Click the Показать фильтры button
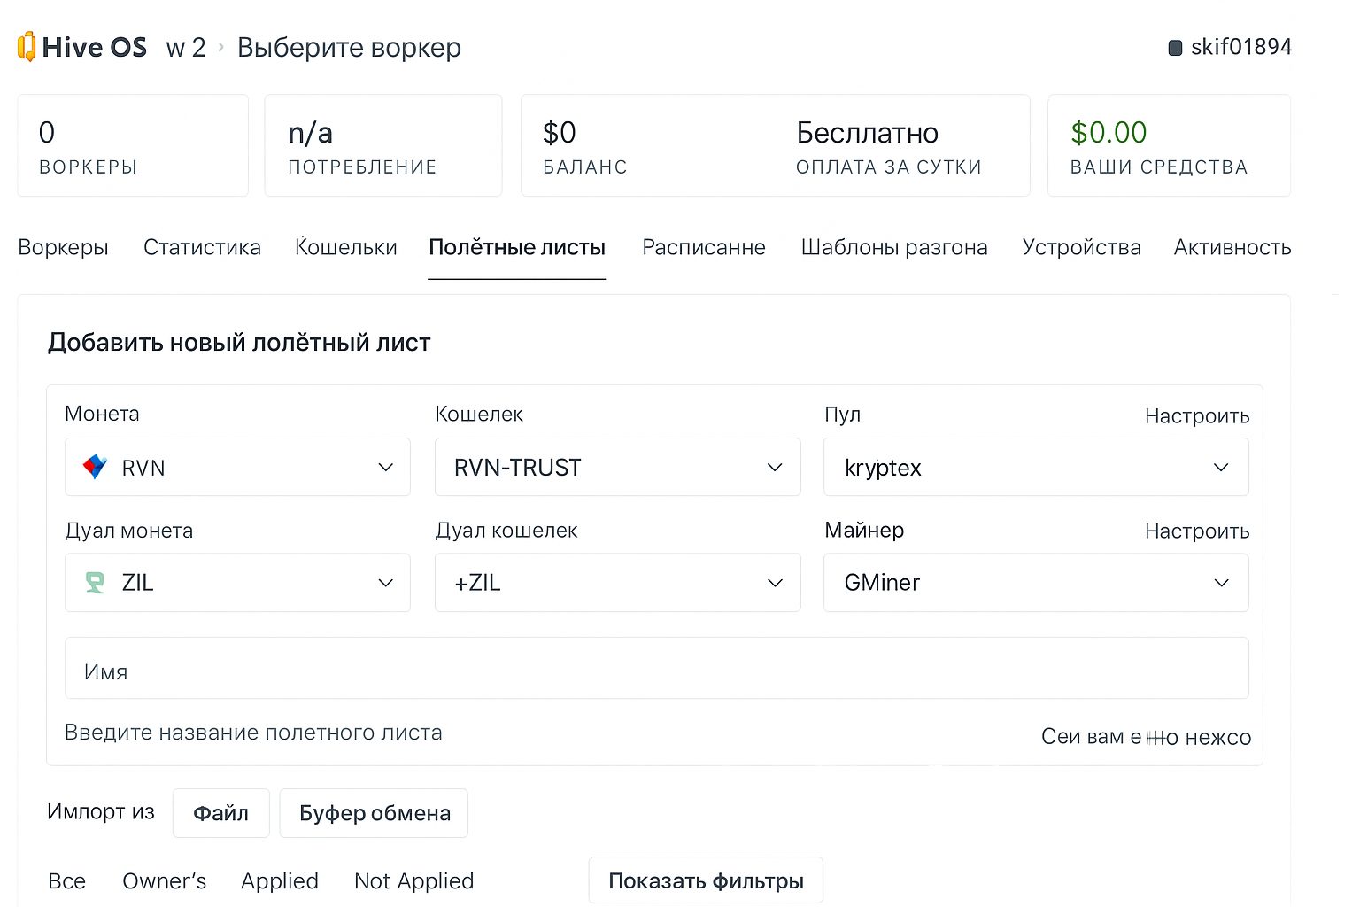Viewport: 1360px width, 907px height. click(706, 881)
